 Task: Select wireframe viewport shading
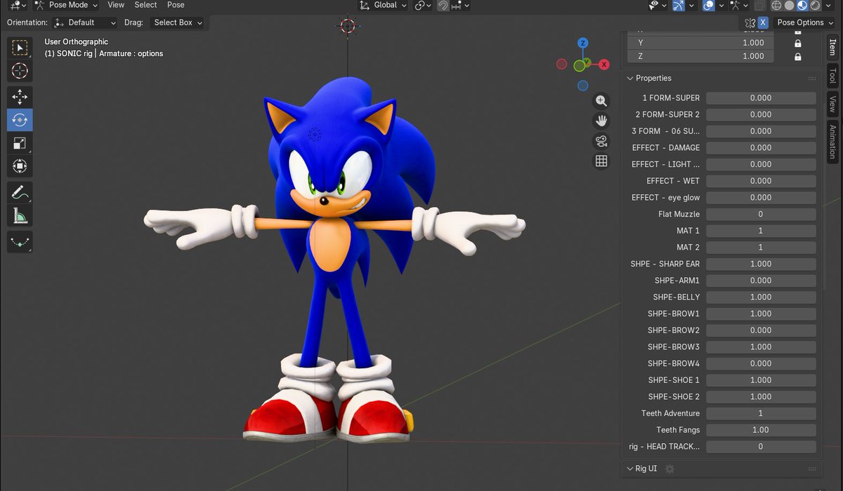(776, 6)
